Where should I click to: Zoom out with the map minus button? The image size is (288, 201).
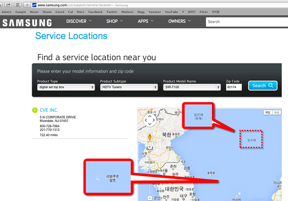(x=150, y=198)
